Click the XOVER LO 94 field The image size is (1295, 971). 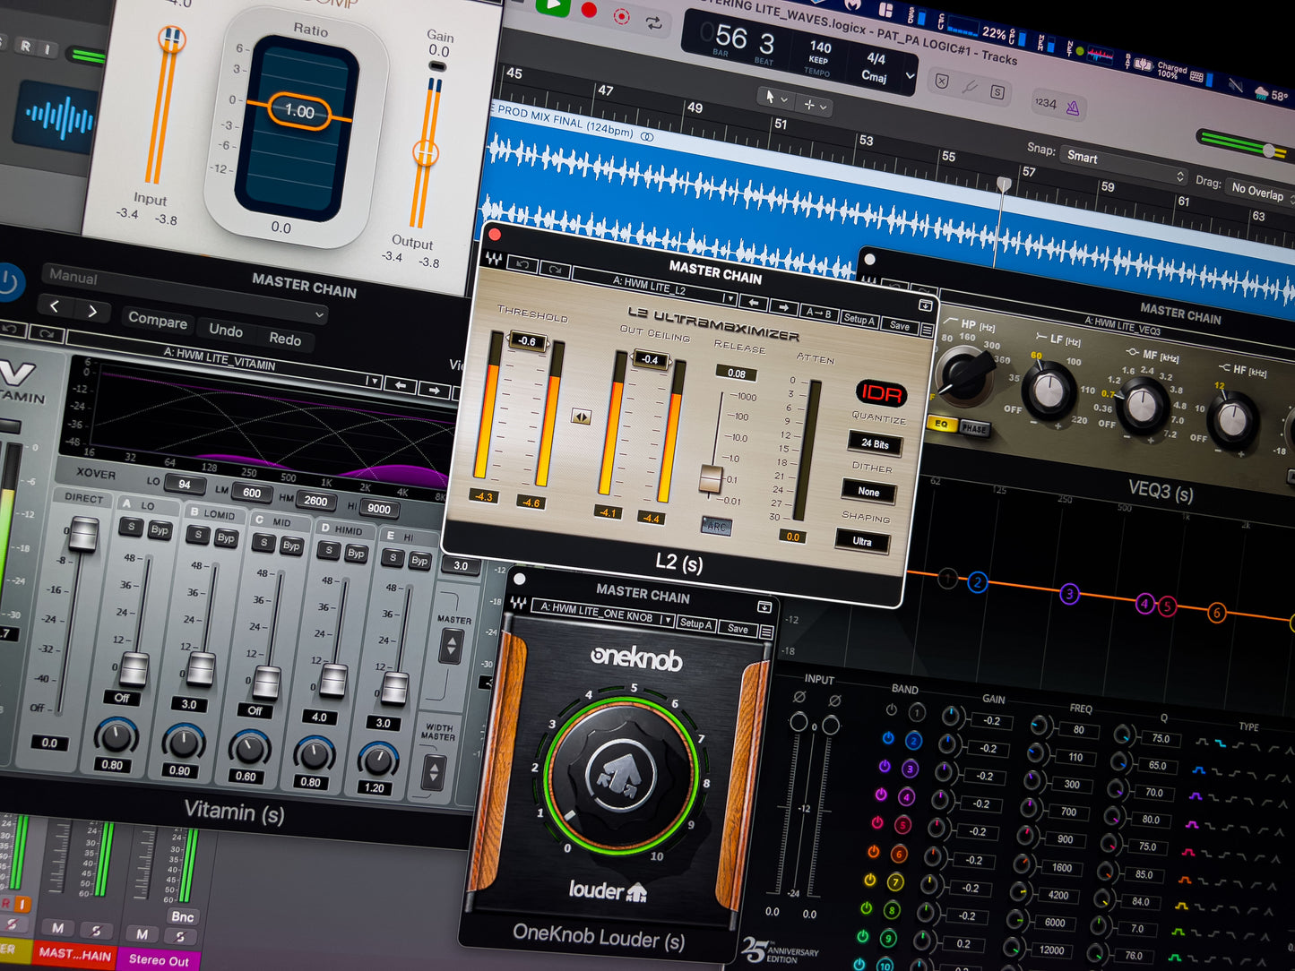pos(184,485)
